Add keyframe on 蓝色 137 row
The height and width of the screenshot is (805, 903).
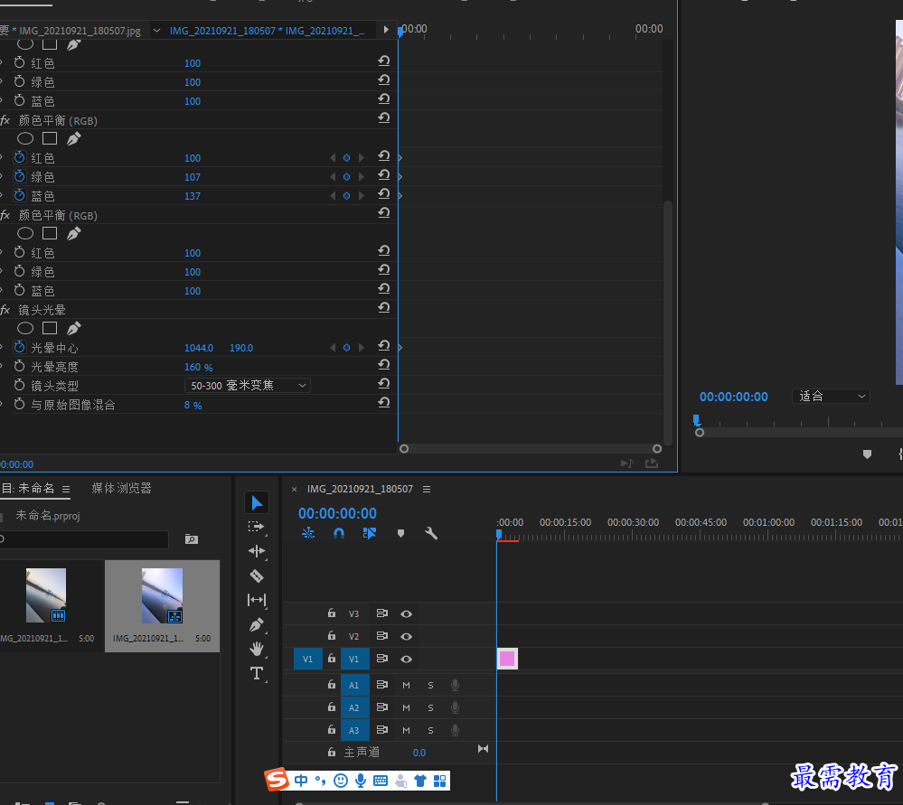[347, 196]
